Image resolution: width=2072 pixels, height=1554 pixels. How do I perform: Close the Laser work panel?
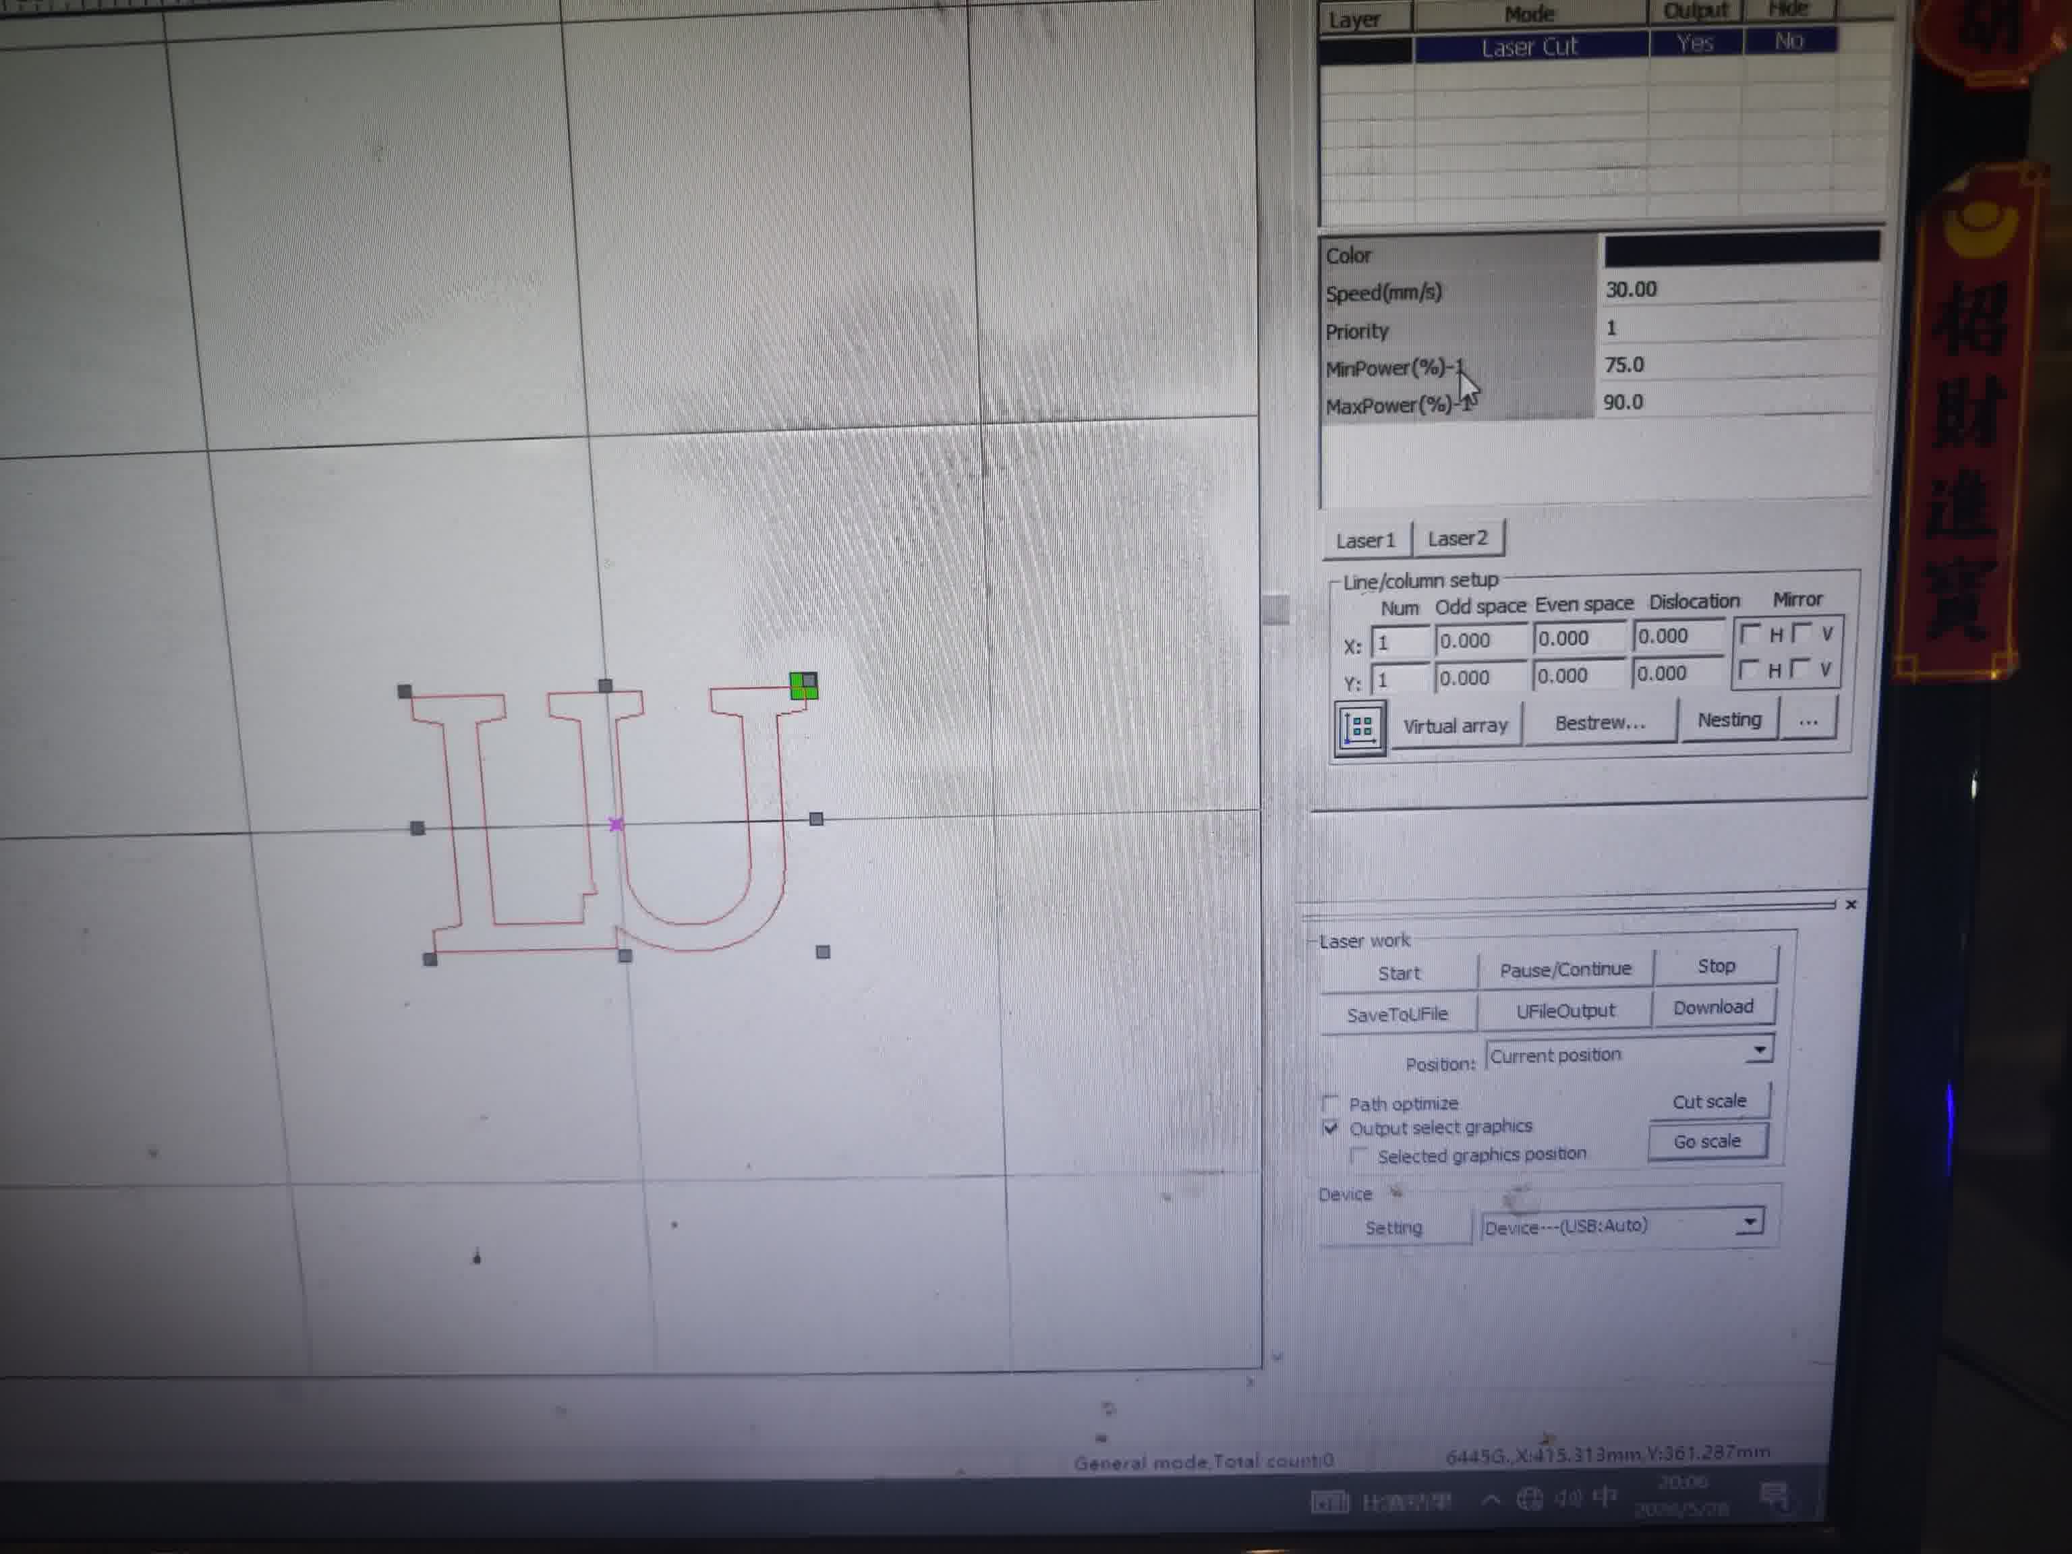(x=1850, y=904)
